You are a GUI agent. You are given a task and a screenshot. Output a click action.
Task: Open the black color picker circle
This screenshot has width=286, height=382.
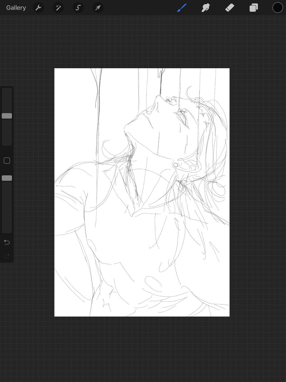[x=277, y=8]
